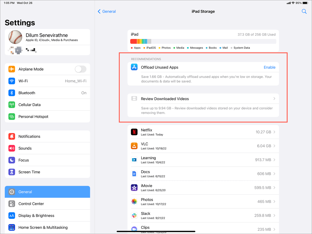Tap the 6.04 GB VLC size
Viewport: 312px width, 234px height.
pos(264,146)
